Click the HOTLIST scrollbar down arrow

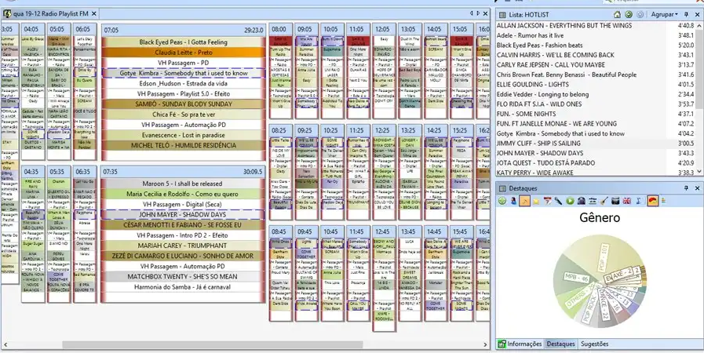click(699, 173)
